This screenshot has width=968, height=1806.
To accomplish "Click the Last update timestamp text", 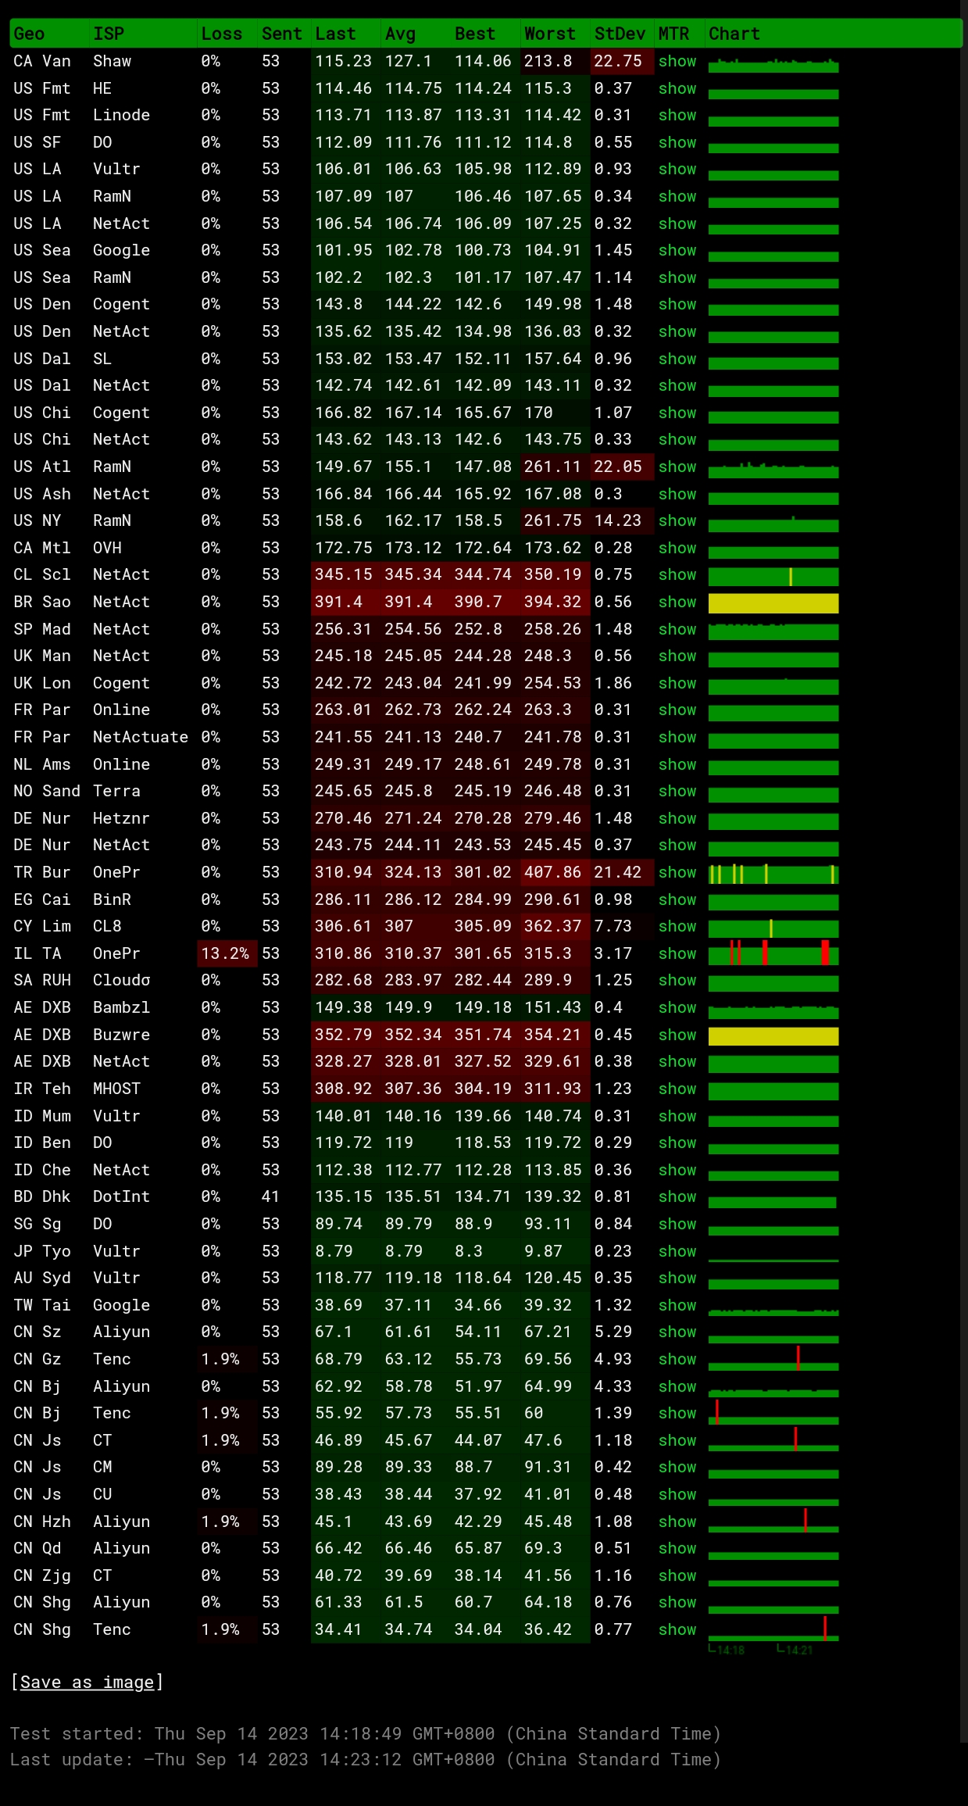I will (x=366, y=1759).
